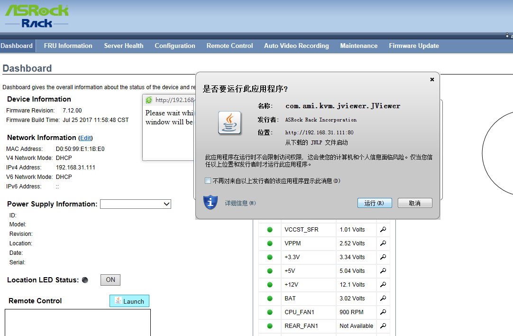Image resolution: width=513 pixels, height=336 pixels.
Task: Open the Maintenance menu
Action: 359,46
